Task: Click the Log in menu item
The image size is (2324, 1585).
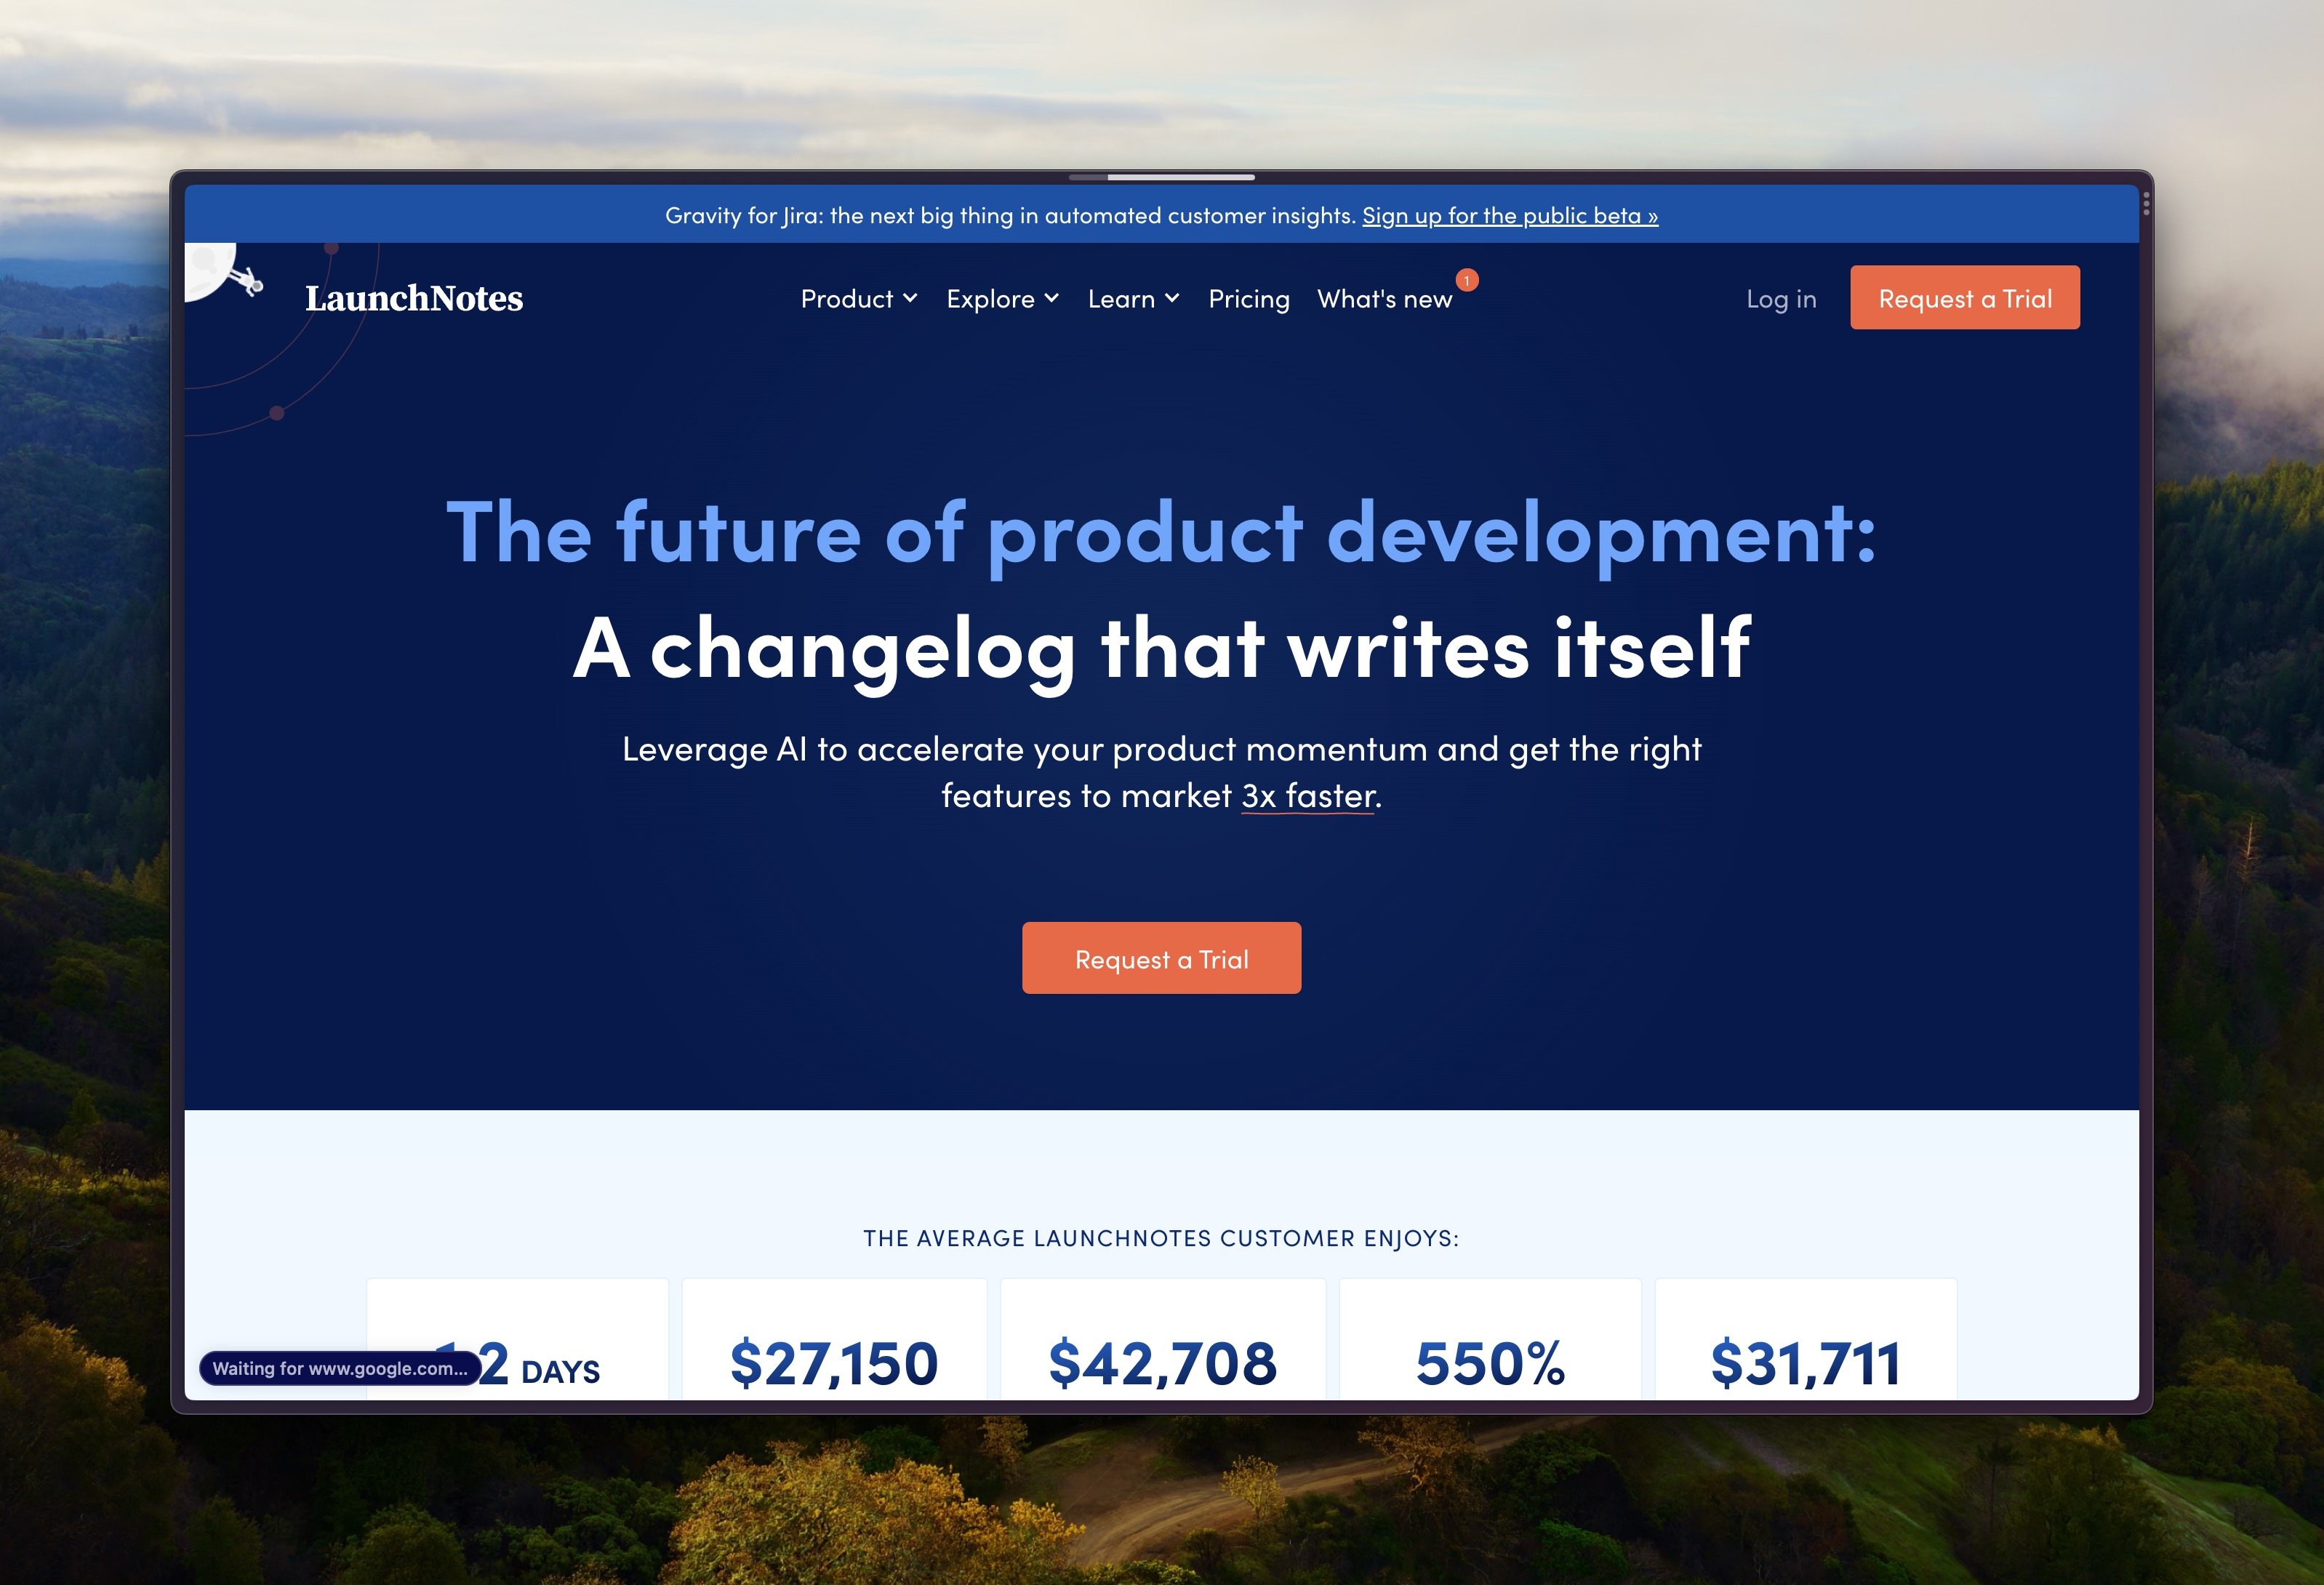Action: (x=1780, y=297)
